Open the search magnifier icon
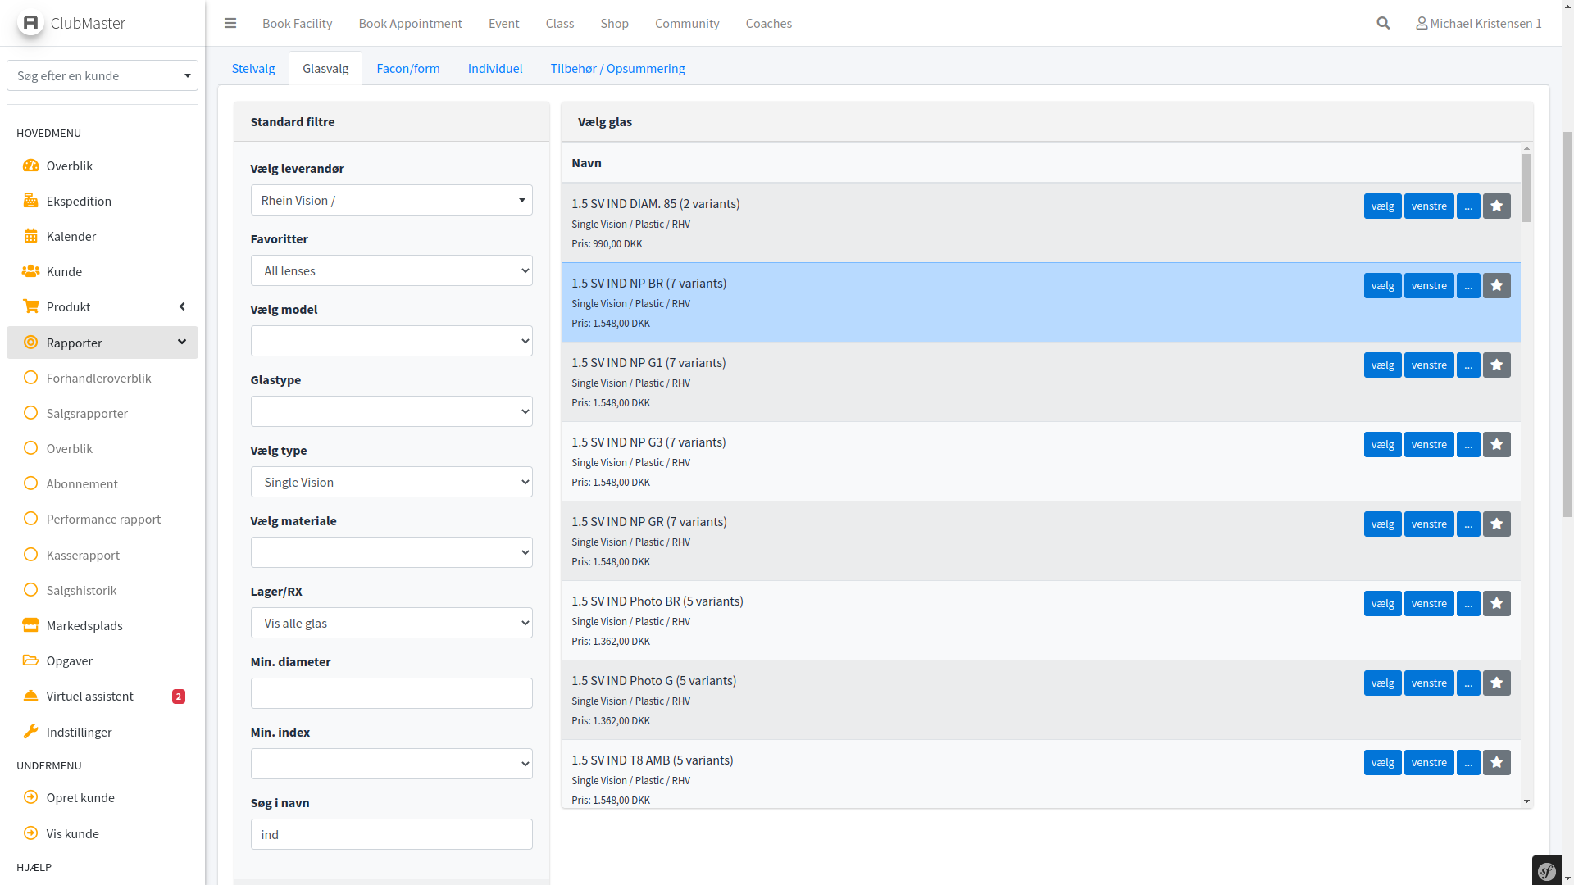The width and height of the screenshot is (1574, 885). [1383, 23]
